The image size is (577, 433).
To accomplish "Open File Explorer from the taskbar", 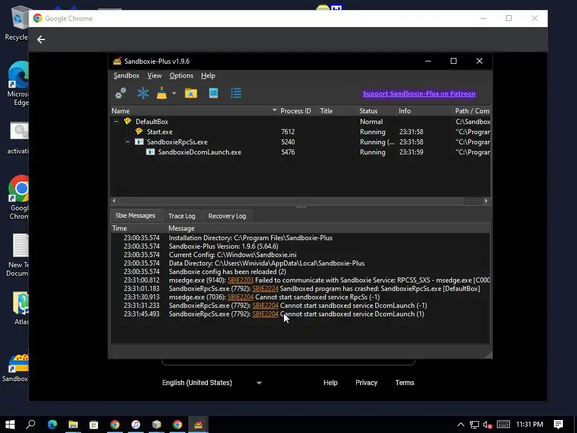I will click(73, 425).
